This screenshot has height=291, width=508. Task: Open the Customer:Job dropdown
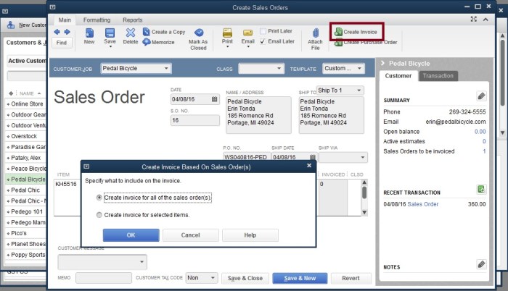(x=166, y=68)
